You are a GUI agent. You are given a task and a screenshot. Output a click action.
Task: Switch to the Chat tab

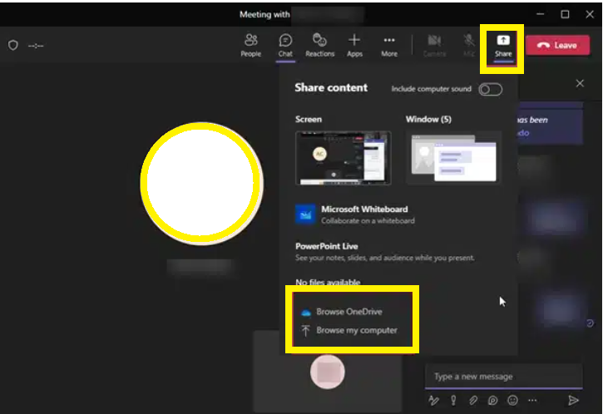tap(285, 45)
